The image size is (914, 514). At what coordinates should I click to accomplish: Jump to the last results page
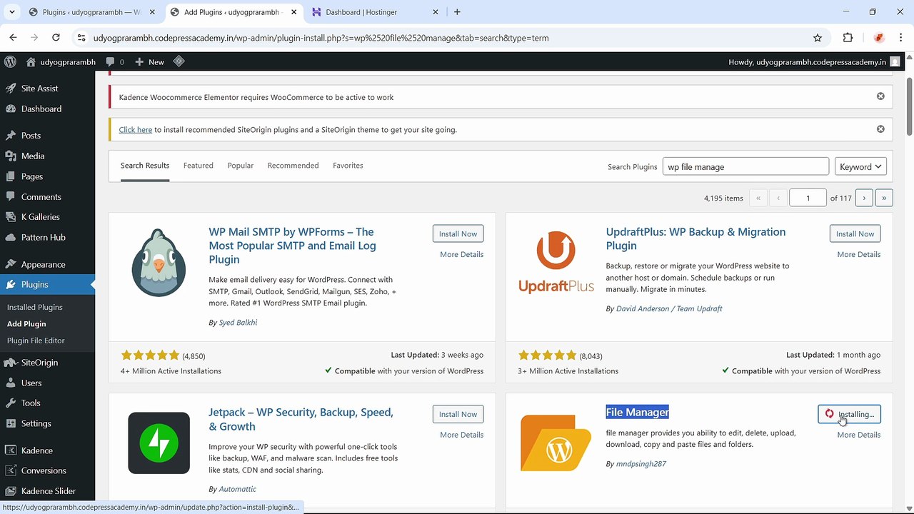coord(884,198)
